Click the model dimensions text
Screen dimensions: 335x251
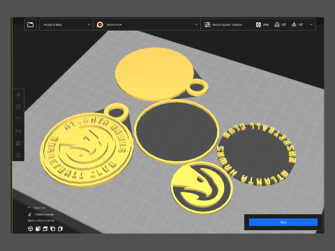click(41, 220)
